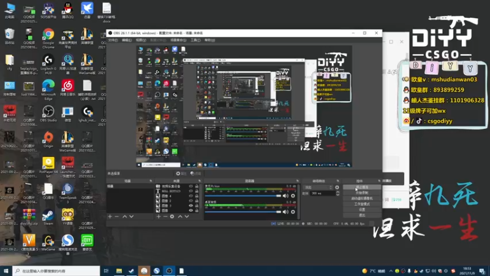This screenshot has width=490, height=276.
Task: Toggle the lock on 视频采集设备 source
Action: point(197,186)
